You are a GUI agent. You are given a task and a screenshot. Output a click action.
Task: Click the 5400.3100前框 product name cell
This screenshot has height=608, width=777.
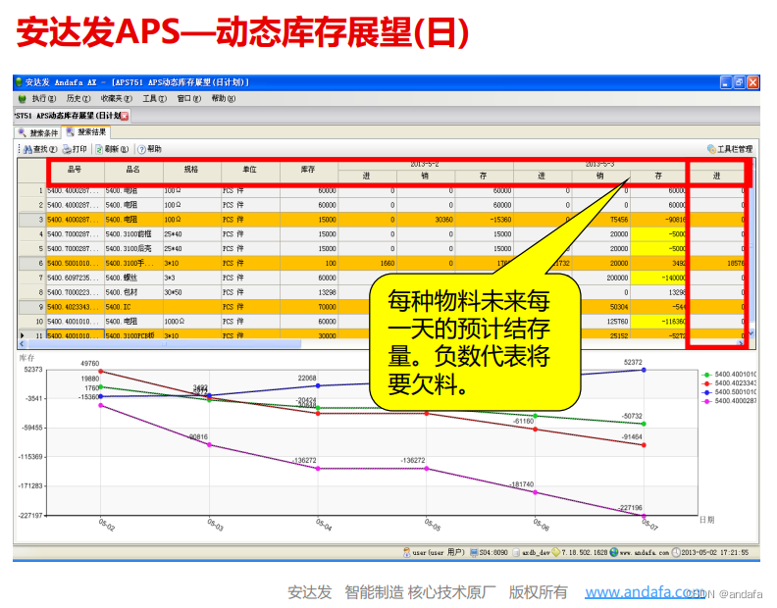pyautogui.click(x=133, y=234)
